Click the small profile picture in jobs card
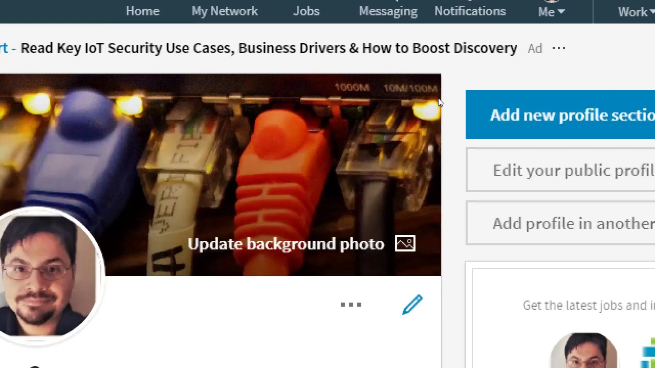The height and width of the screenshot is (368, 655). point(583,351)
